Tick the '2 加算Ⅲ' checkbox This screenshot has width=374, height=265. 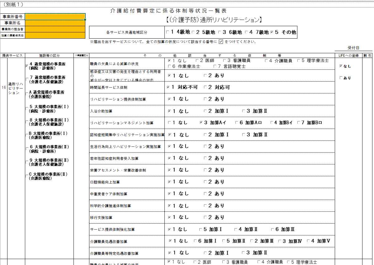252,241
